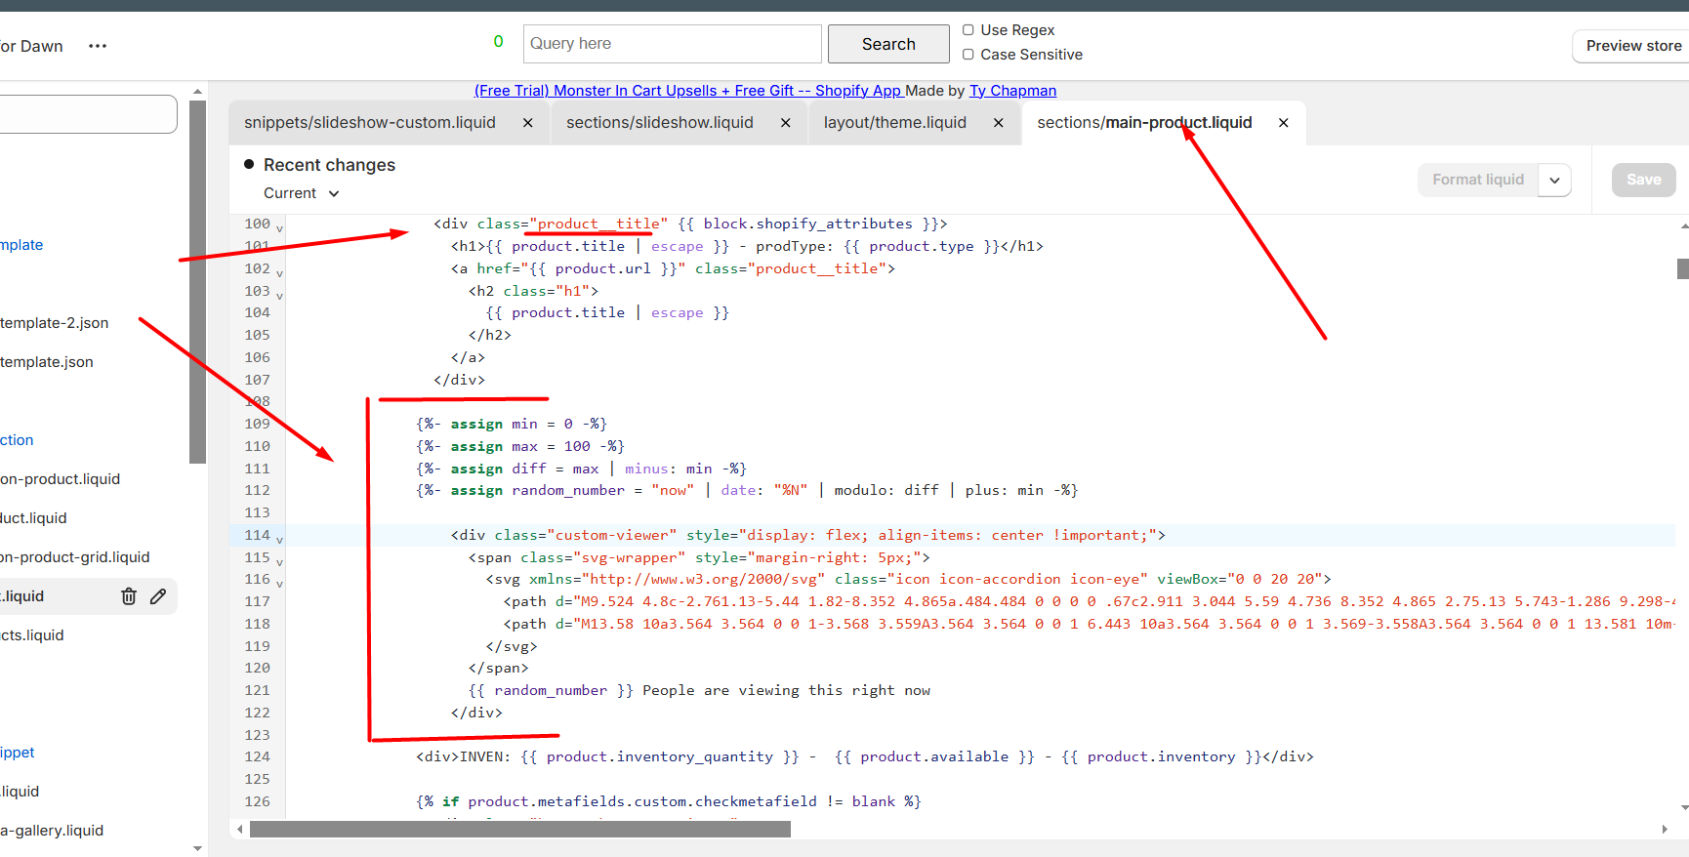Collapse the custom-viewer div at line 114
This screenshot has height=857, width=1689.
pos(279,541)
